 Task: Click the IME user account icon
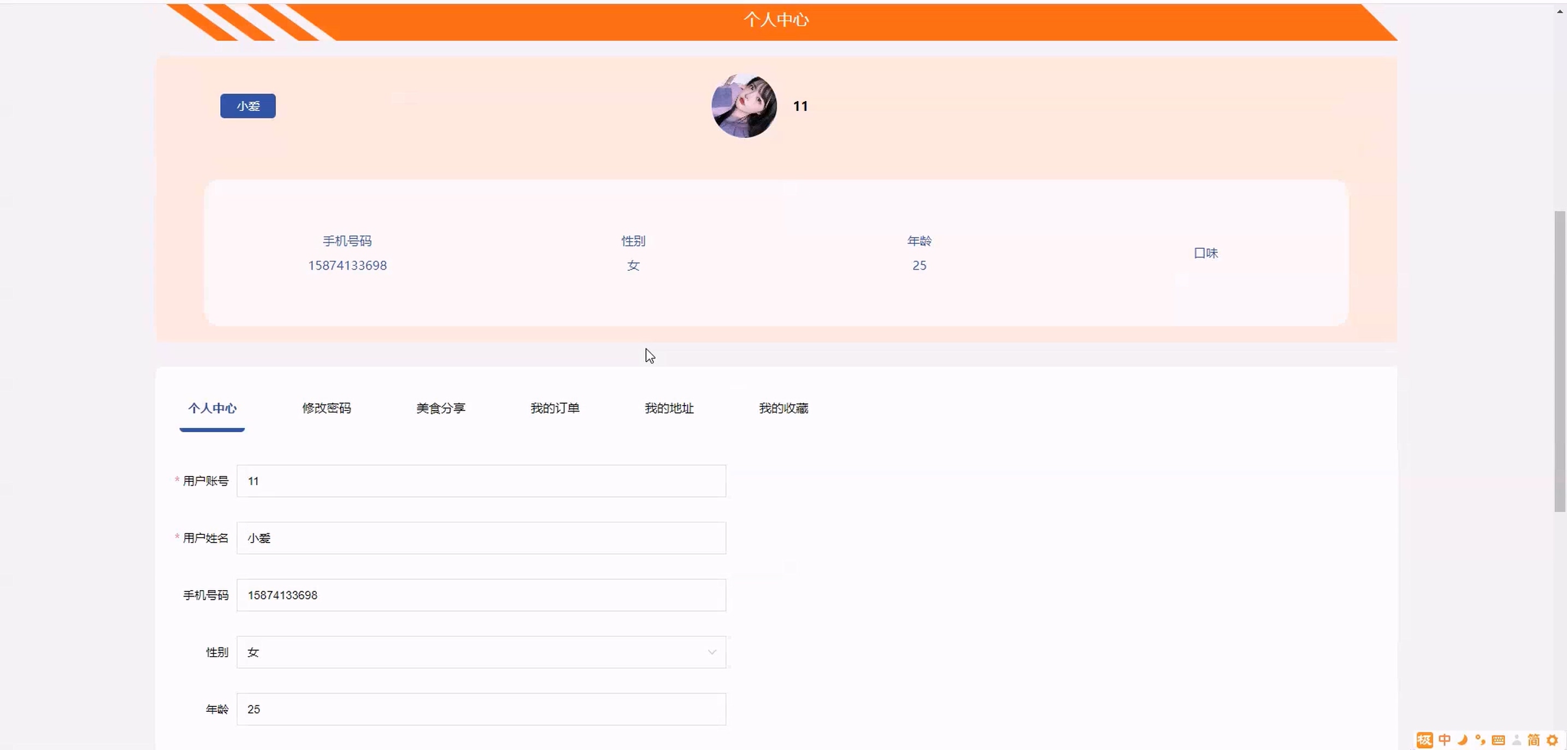[1517, 740]
